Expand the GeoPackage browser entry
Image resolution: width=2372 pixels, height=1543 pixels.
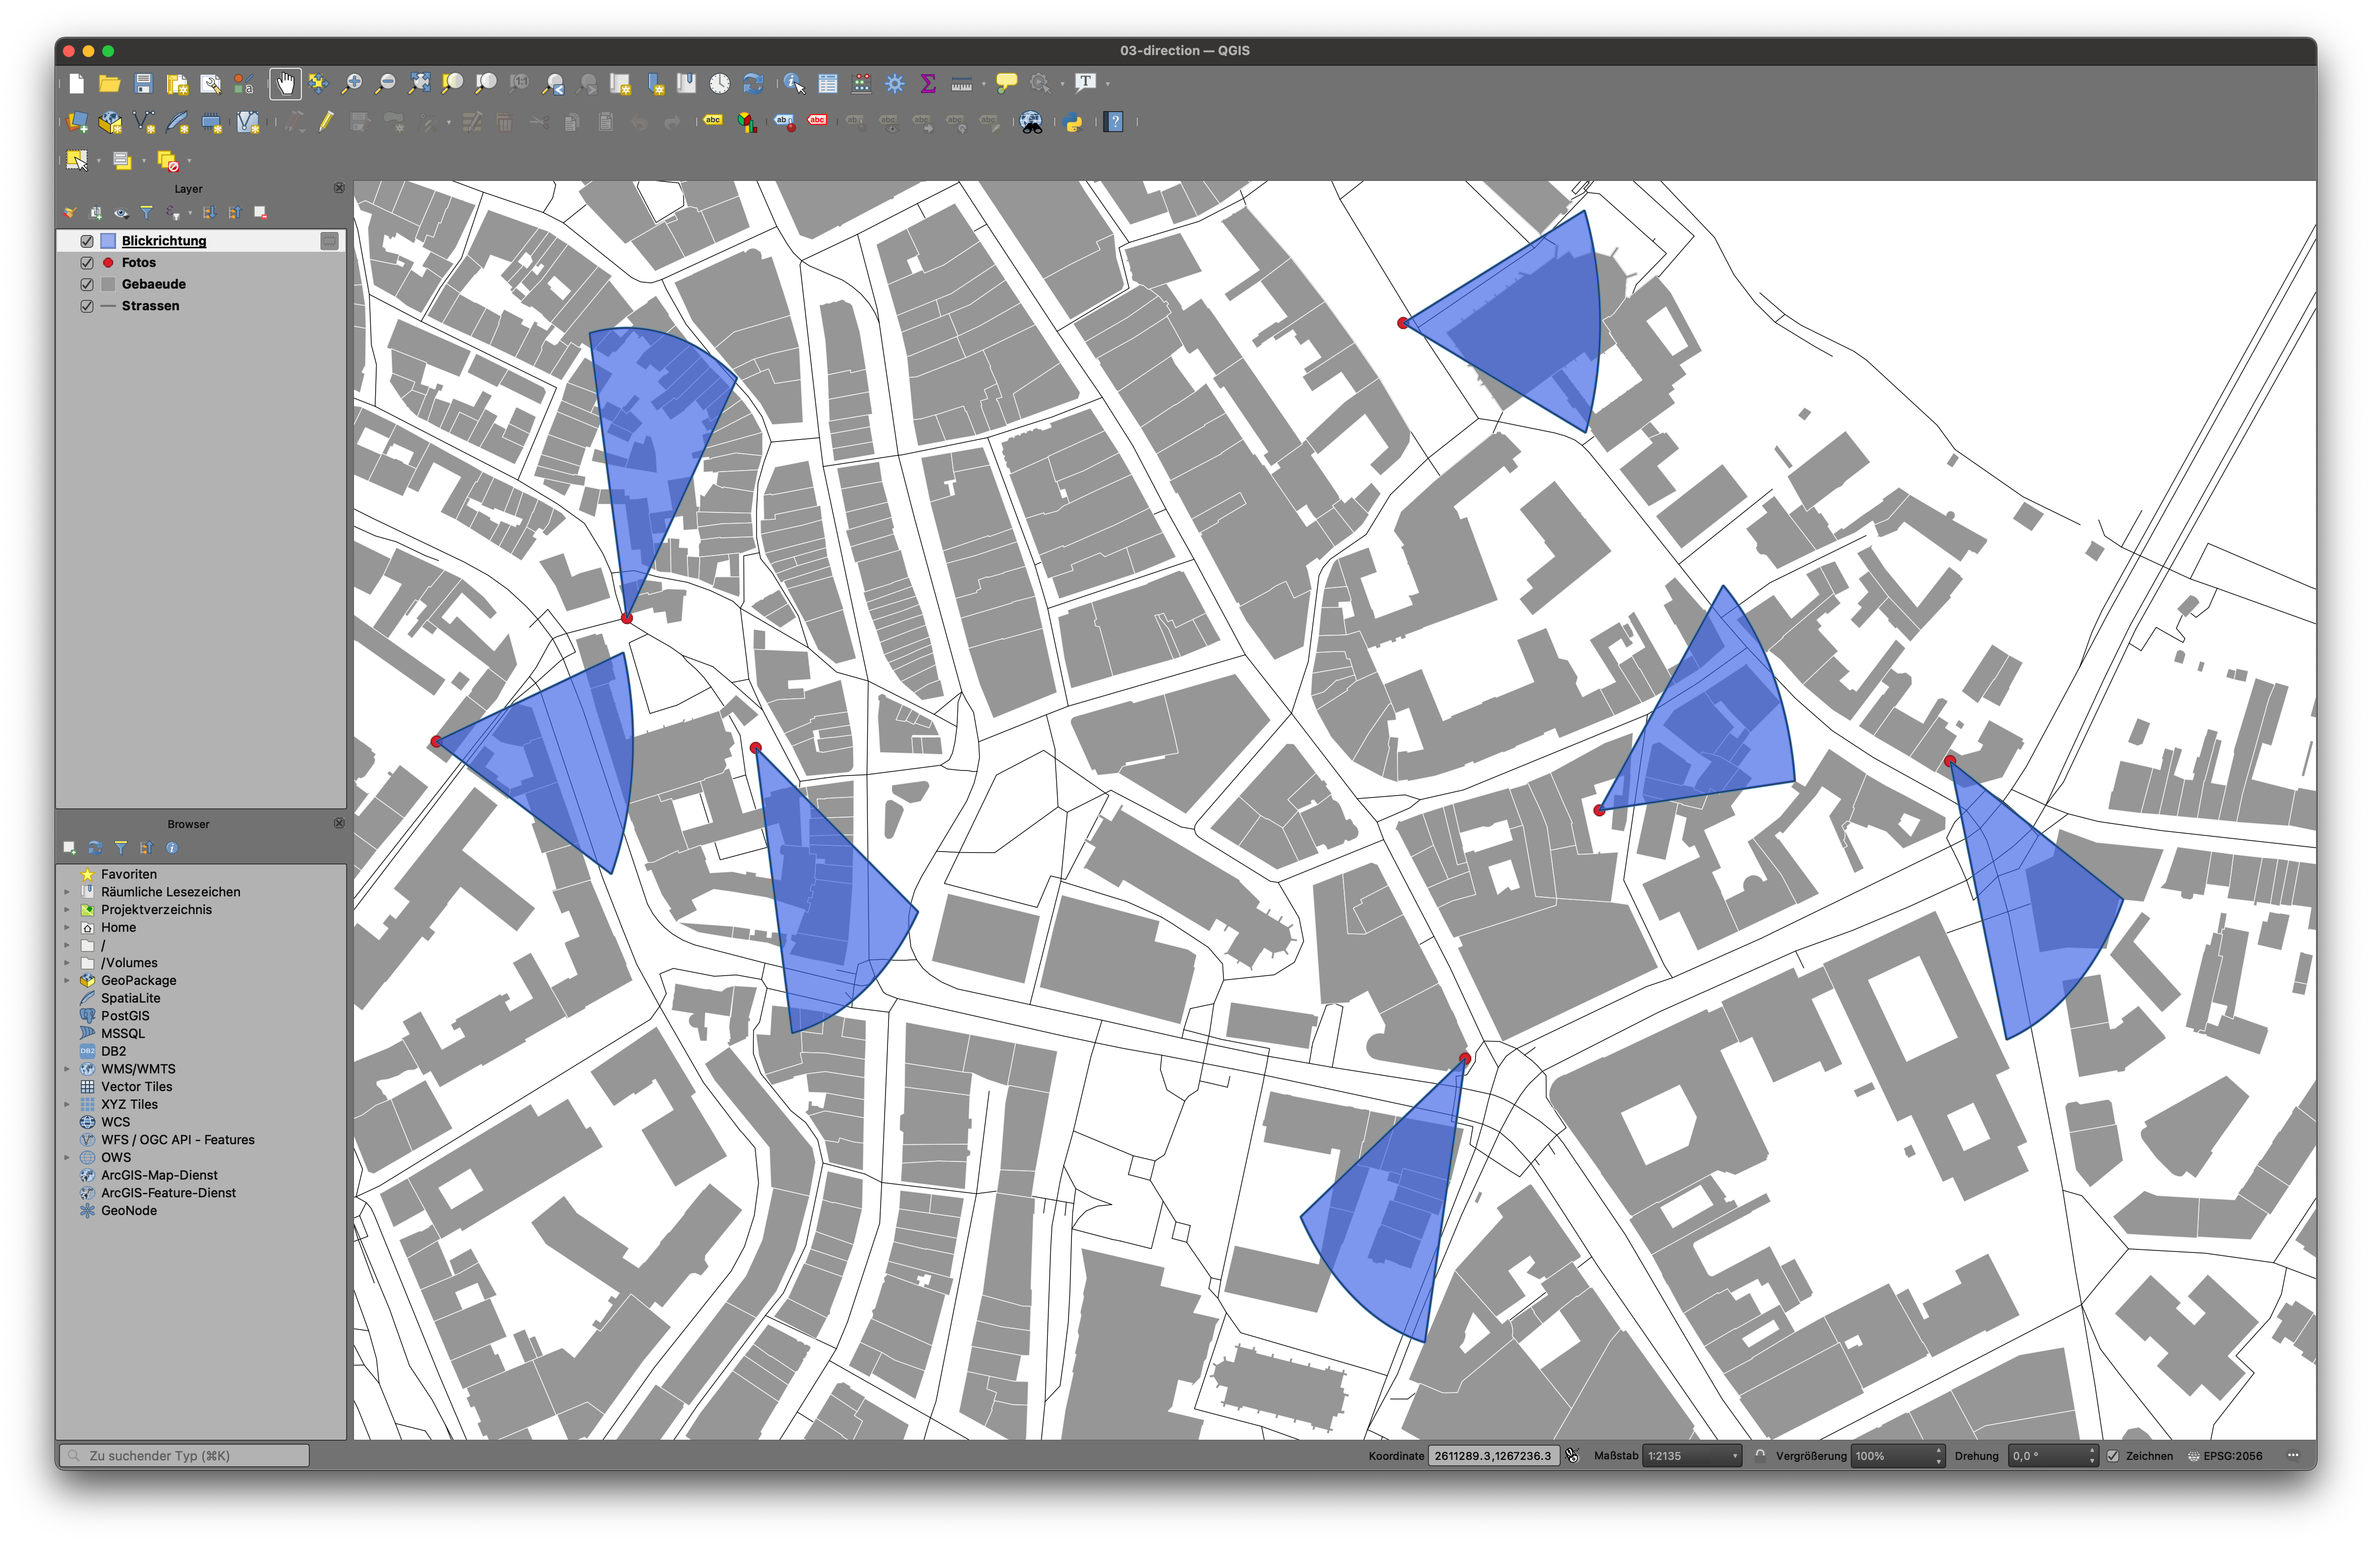click(x=67, y=980)
